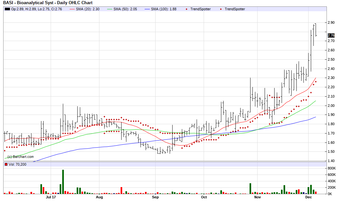Click the 2.00 price axis label
This screenshot has height=207, width=340.
(x=331, y=106)
